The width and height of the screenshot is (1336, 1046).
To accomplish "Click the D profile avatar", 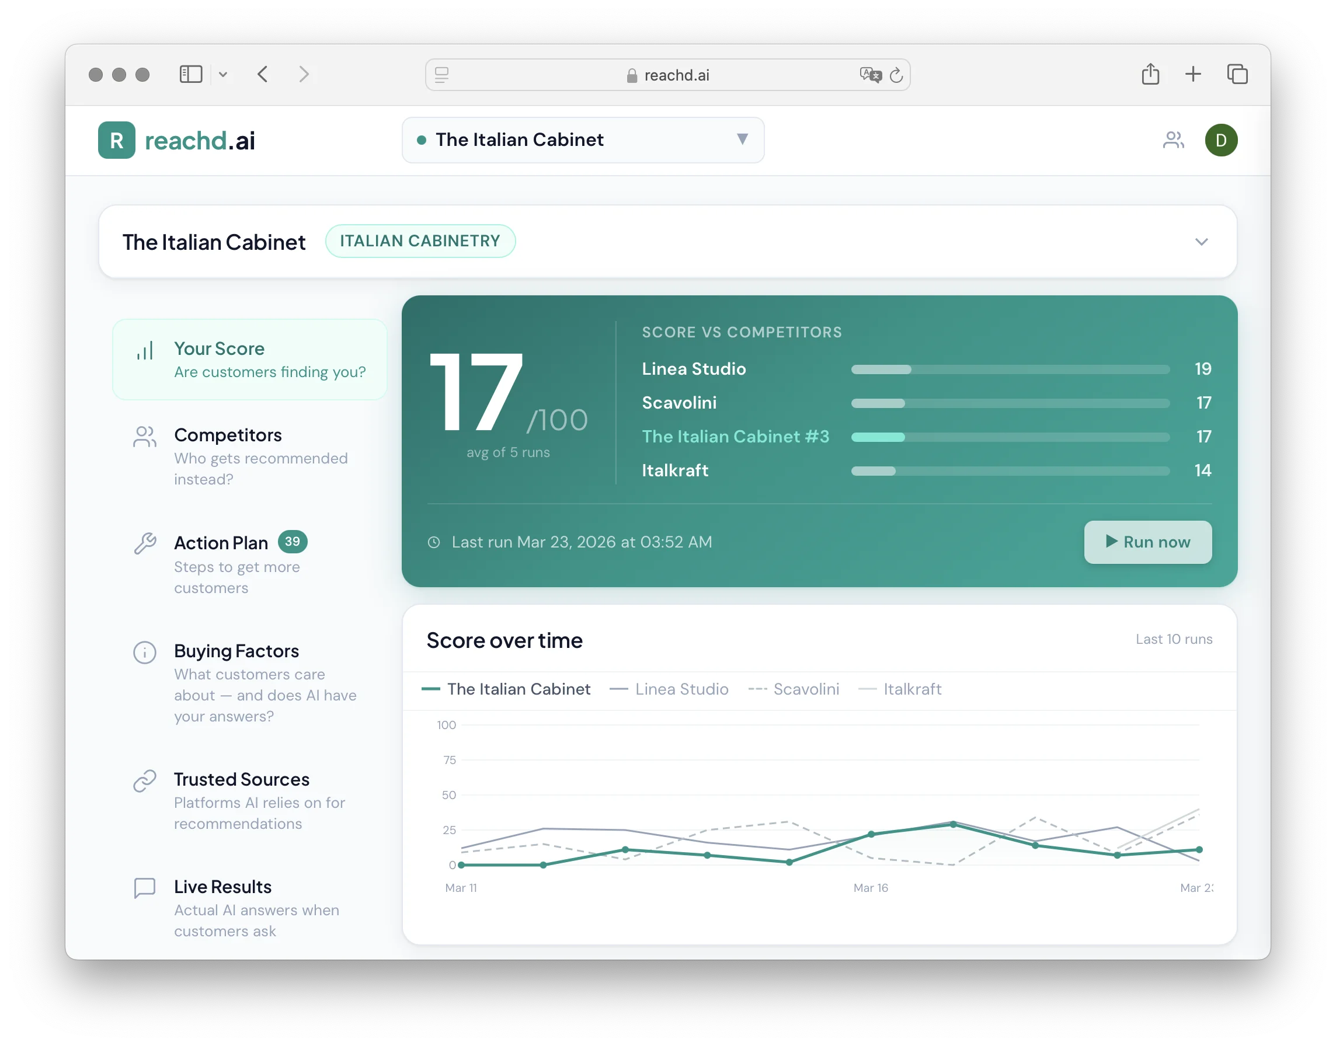I will coord(1222,140).
